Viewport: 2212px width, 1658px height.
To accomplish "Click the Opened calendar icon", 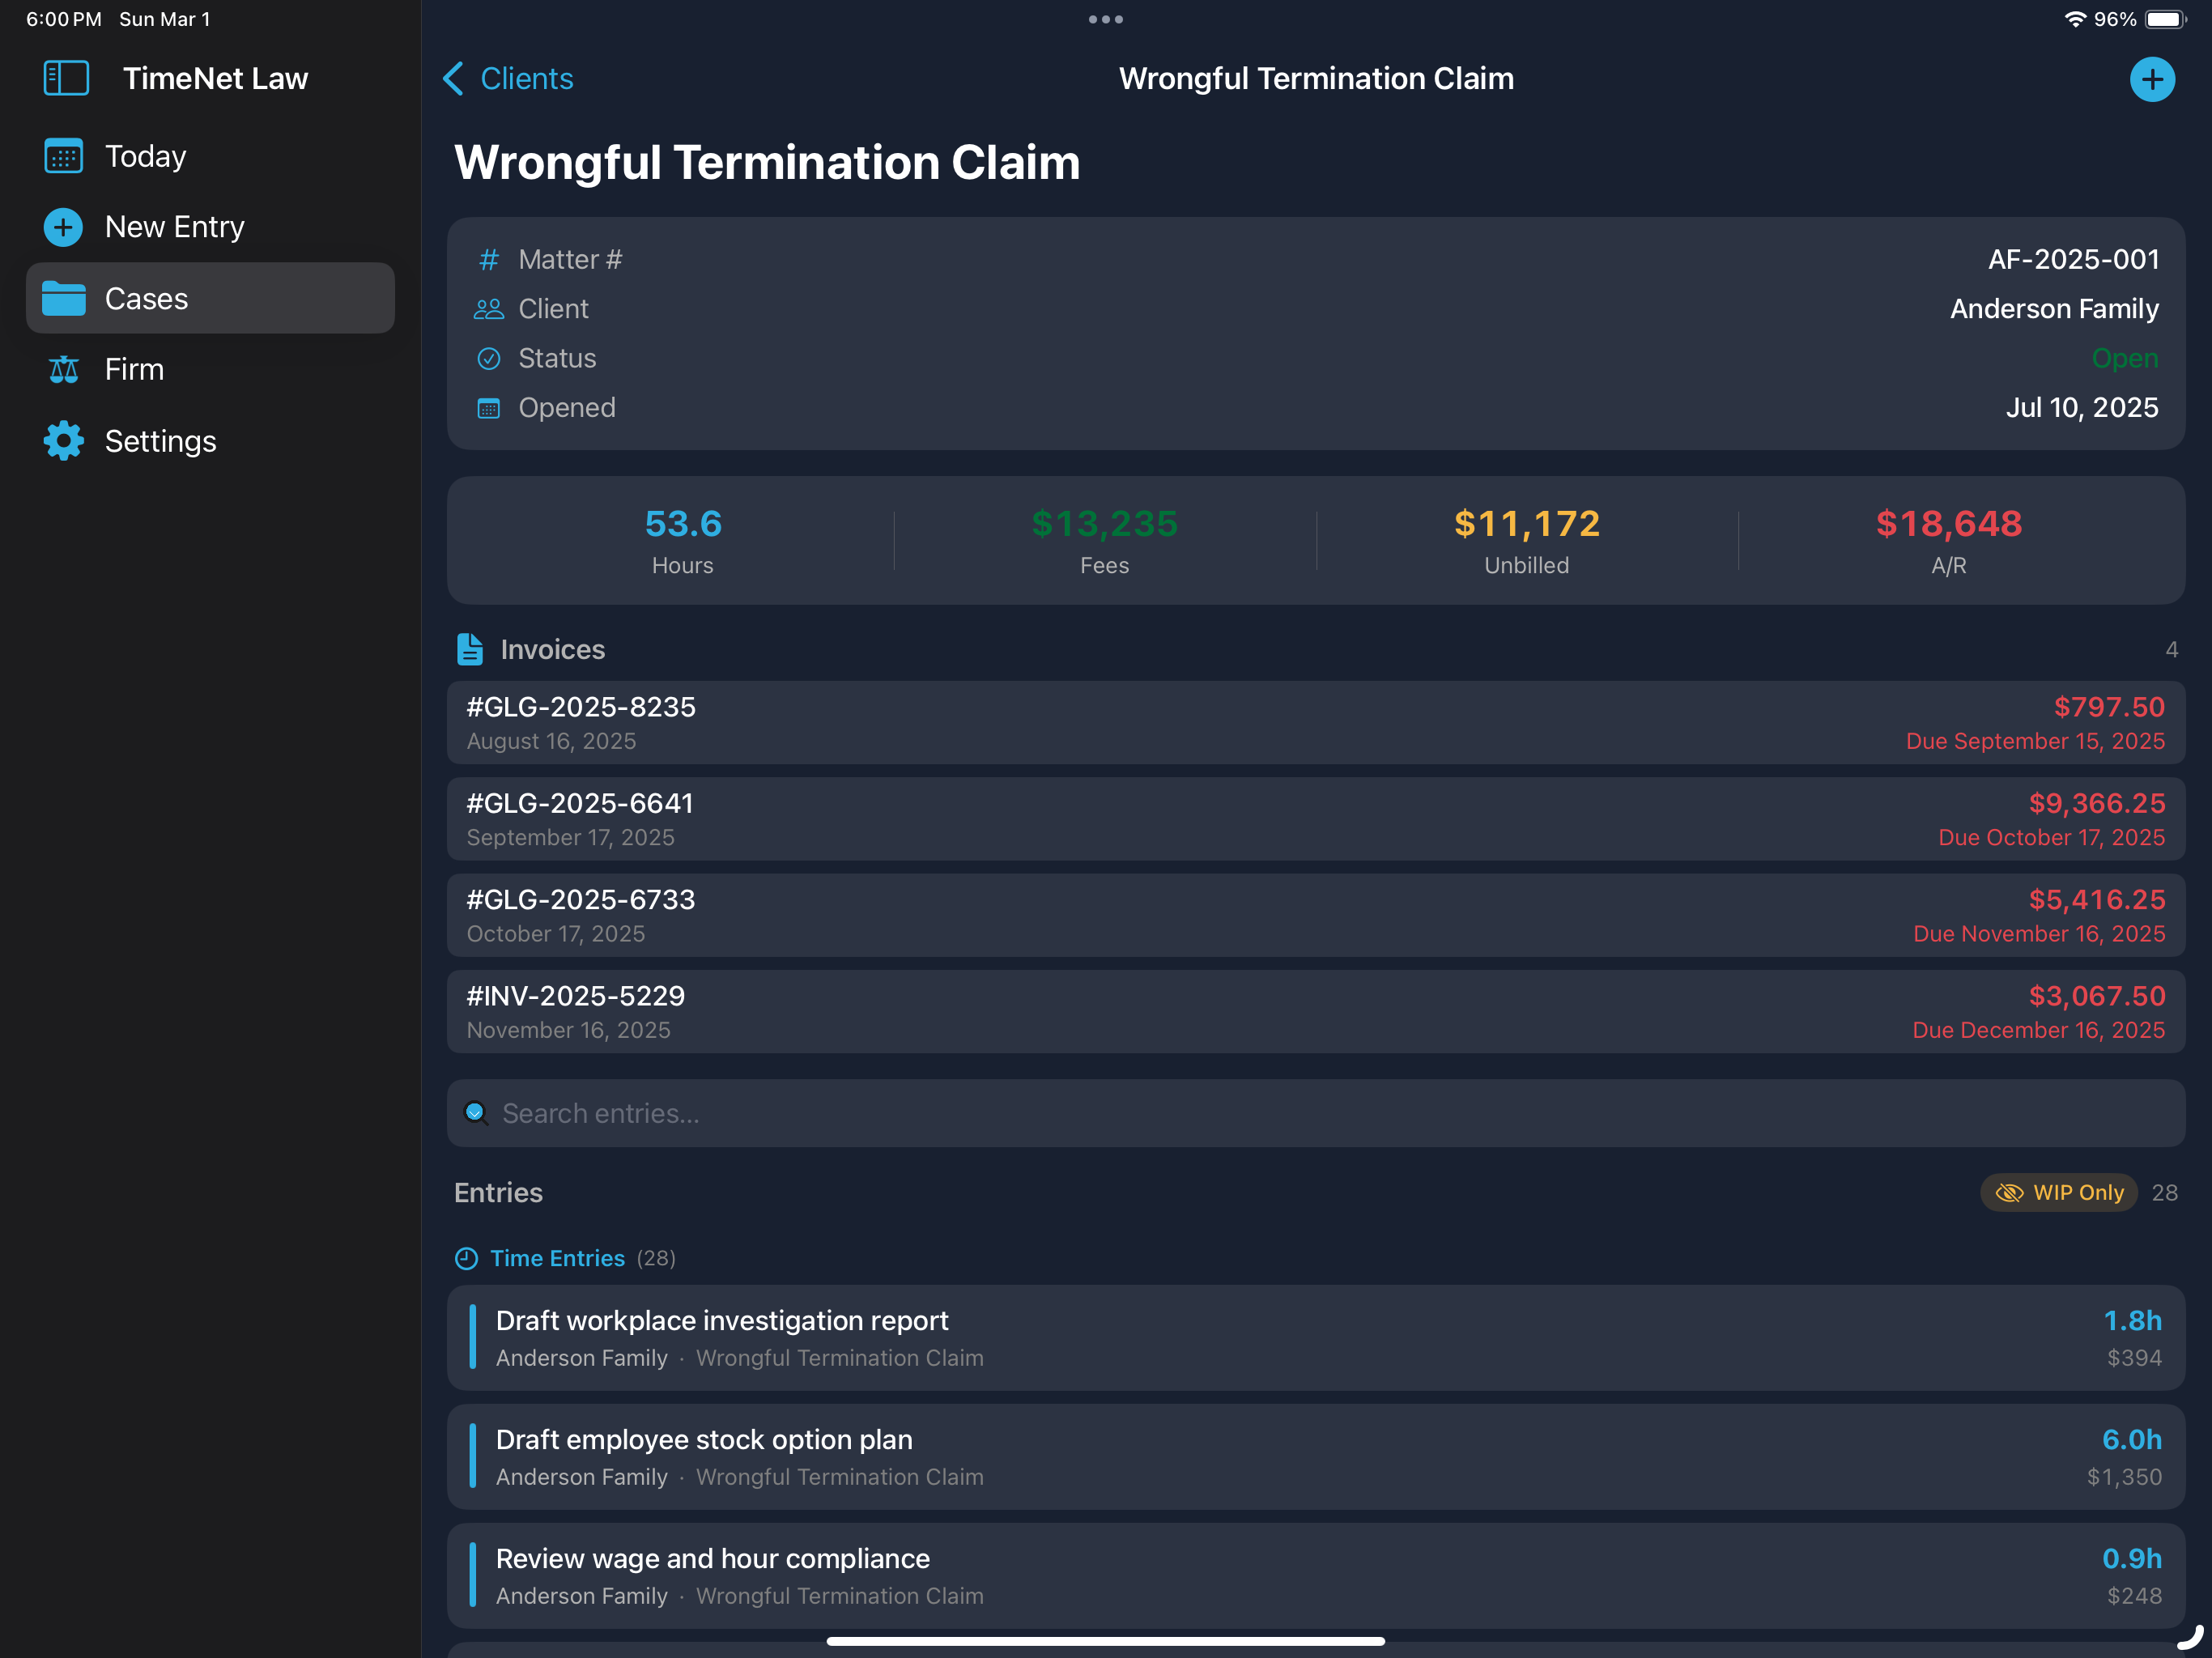I will [489, 408].
